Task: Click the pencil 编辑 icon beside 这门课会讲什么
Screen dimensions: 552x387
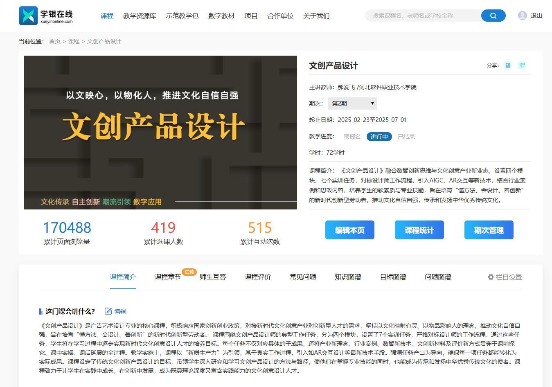Action: (x=108, y=311)
